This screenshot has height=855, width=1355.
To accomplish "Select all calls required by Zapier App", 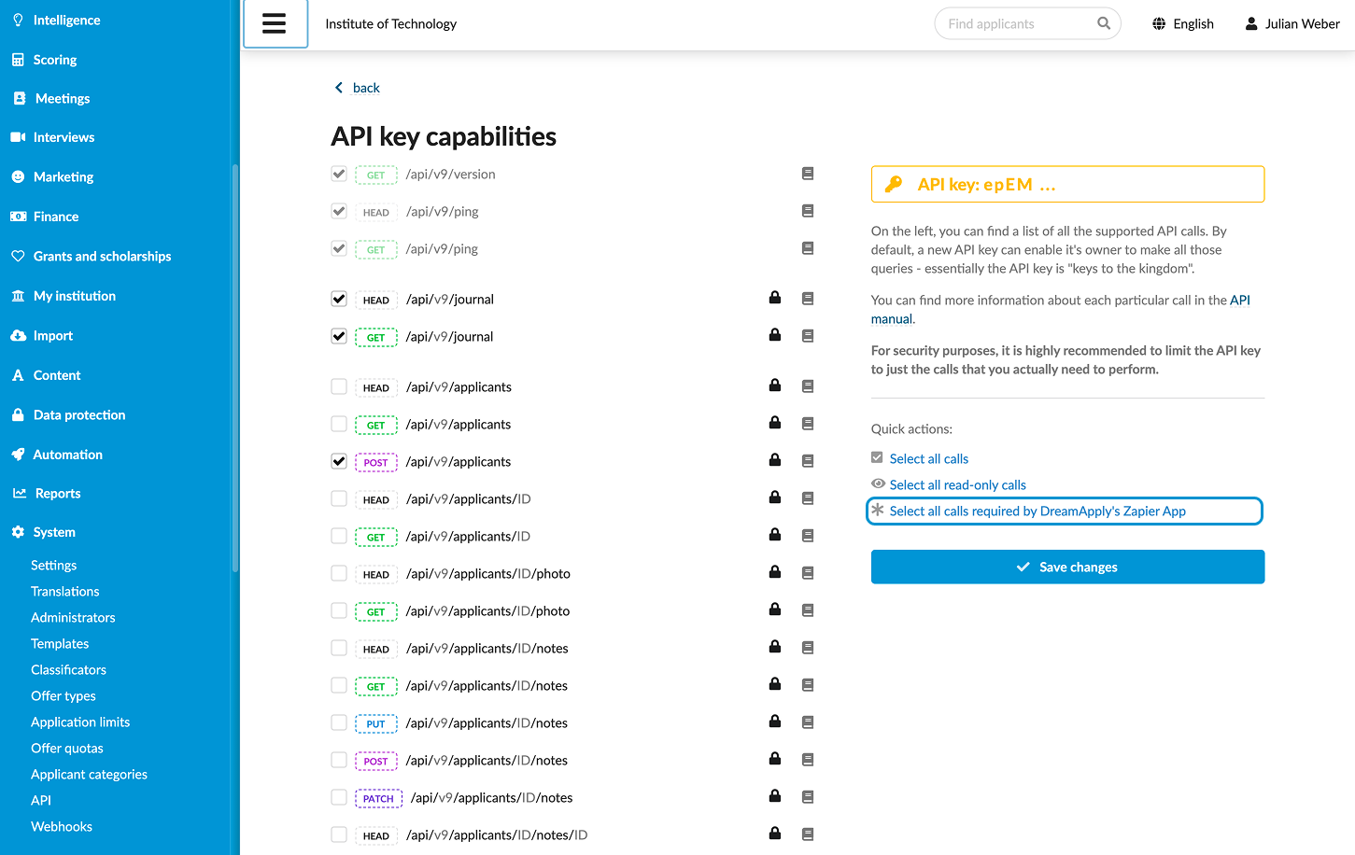I will coord(1065,511).
